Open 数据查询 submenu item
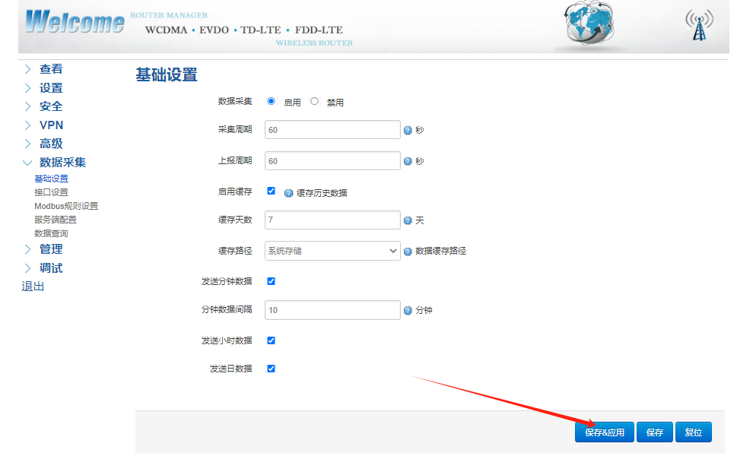737x459 pixels. point(51,233)
